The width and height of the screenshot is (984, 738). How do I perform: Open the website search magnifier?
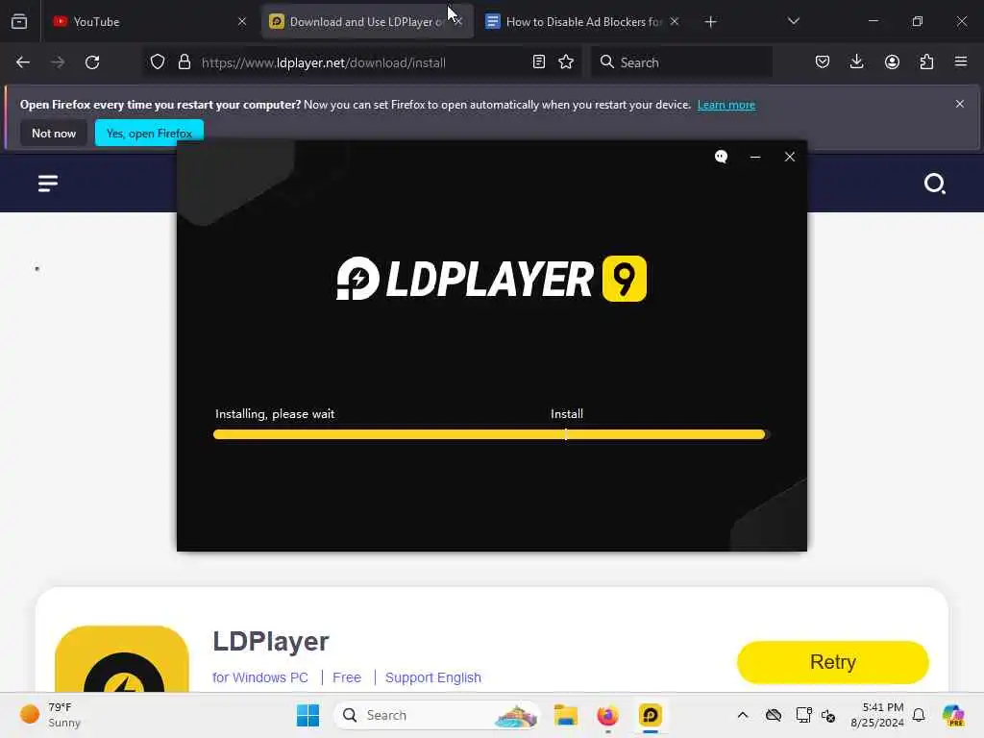(x=934, y=184)
